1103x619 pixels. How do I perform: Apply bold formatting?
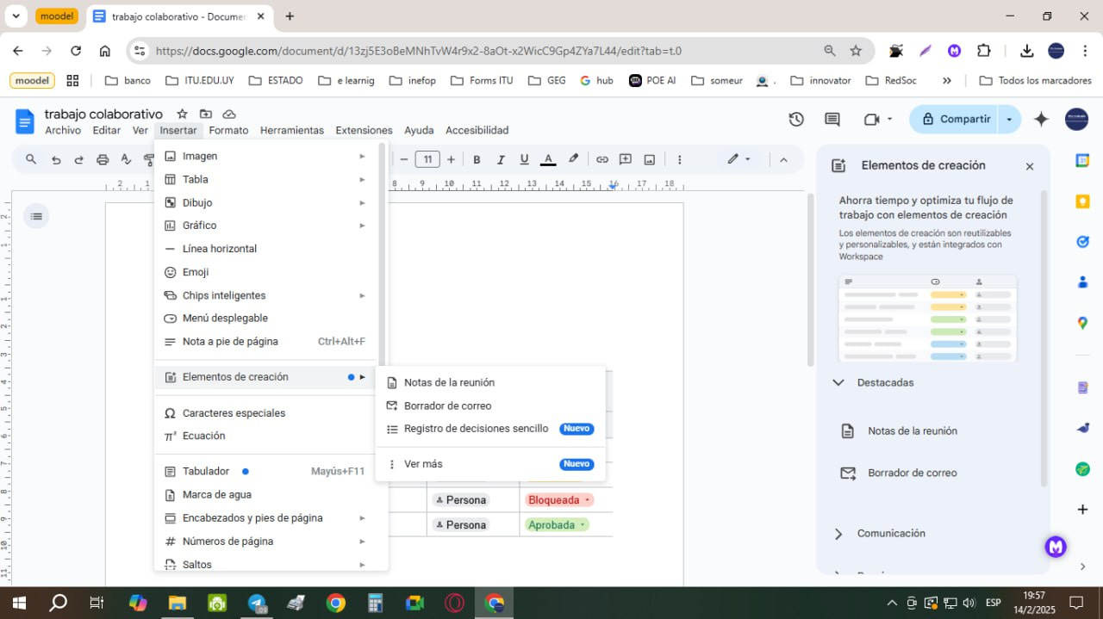click(x=477, y=159)
